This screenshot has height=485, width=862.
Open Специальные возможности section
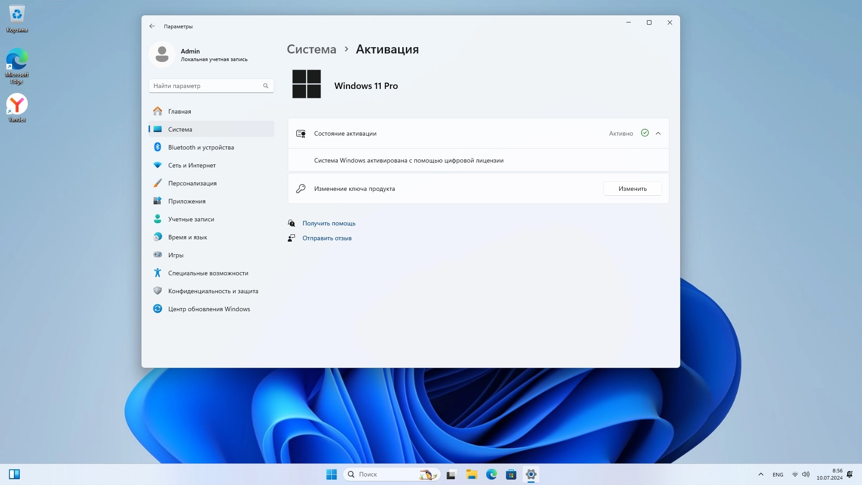point(208,273)
